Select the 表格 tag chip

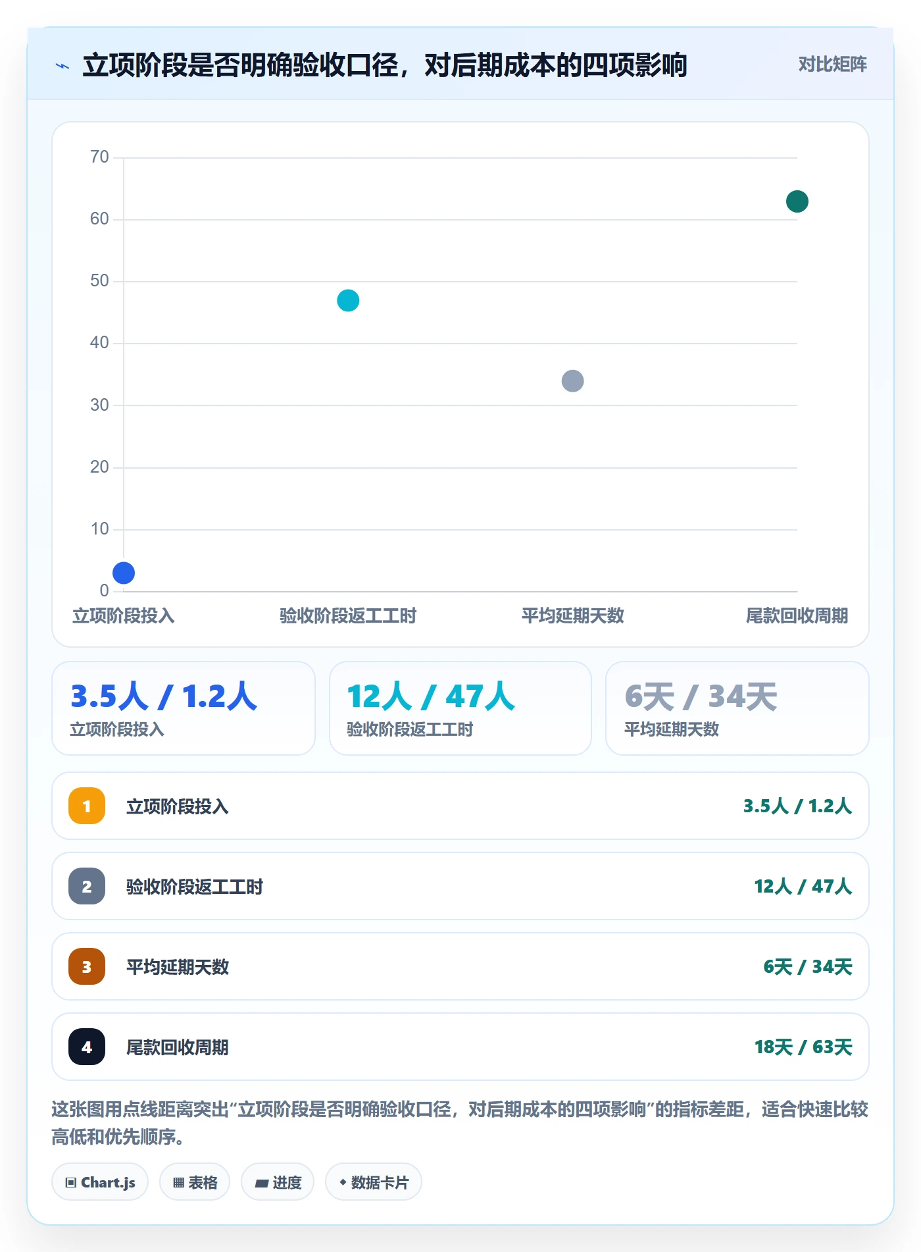tap(195, 1182)
